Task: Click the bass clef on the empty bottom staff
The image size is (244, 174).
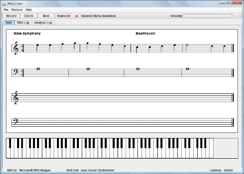Action: (x=15, y=121)
